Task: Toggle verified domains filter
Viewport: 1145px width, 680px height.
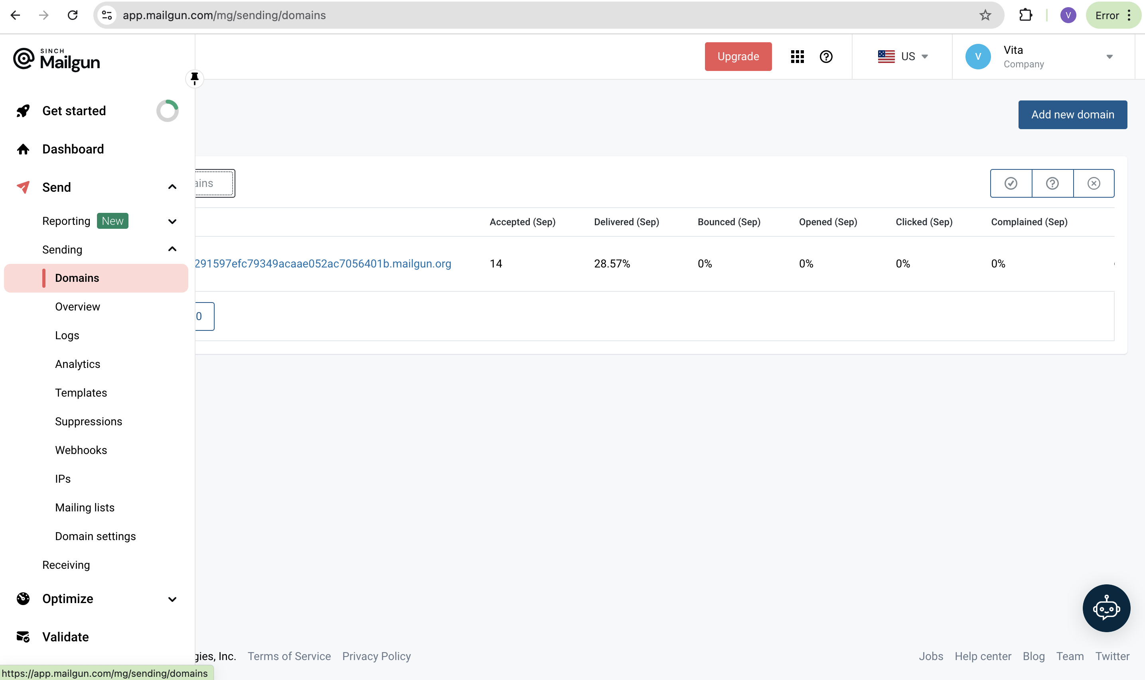Action: point(1011,183)
